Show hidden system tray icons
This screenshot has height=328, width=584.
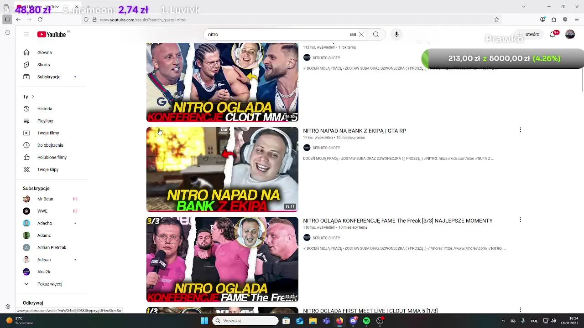tap(503, 321)
